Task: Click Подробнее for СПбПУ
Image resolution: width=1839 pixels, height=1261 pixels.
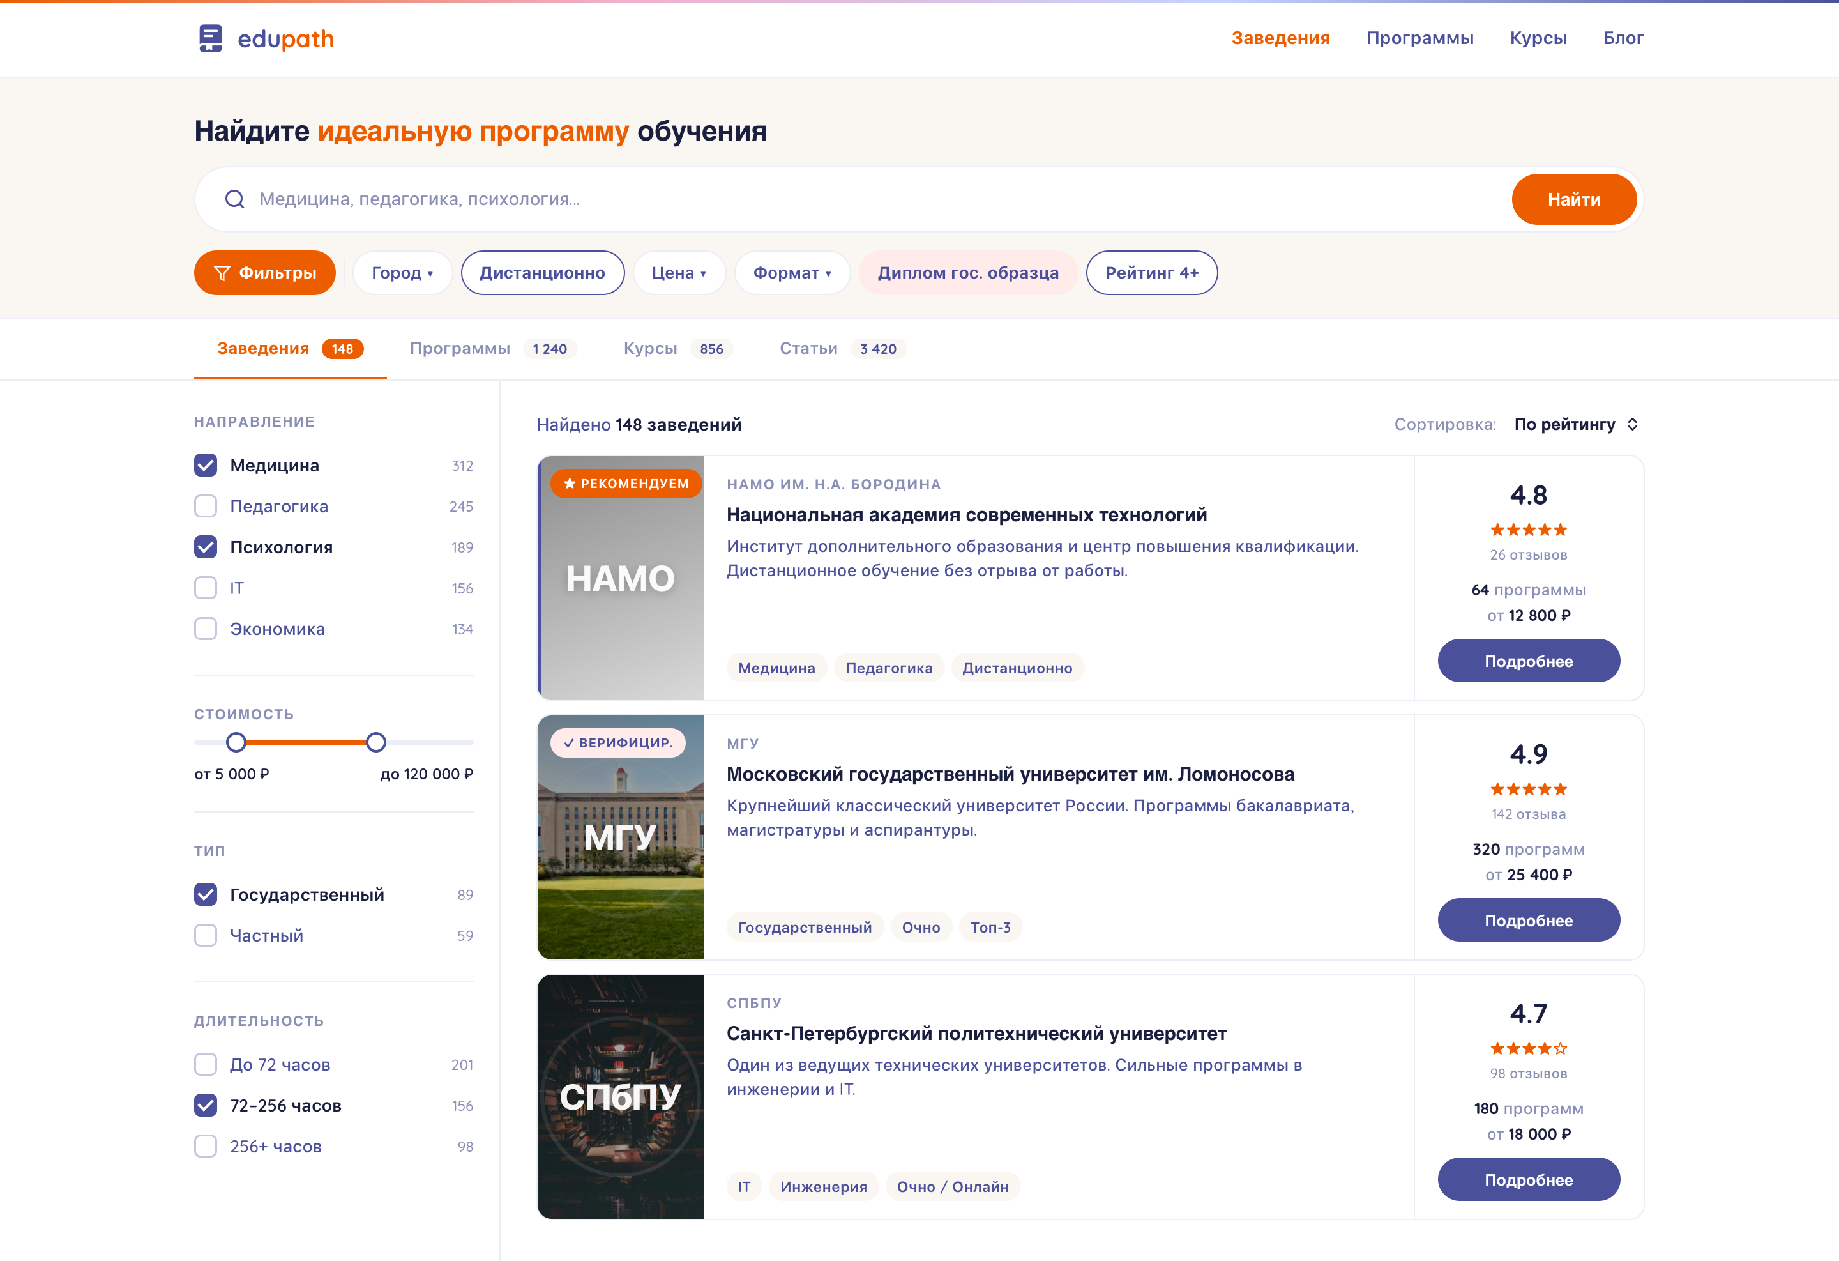Action: pyautogui.click(x=1528, y=1179)
